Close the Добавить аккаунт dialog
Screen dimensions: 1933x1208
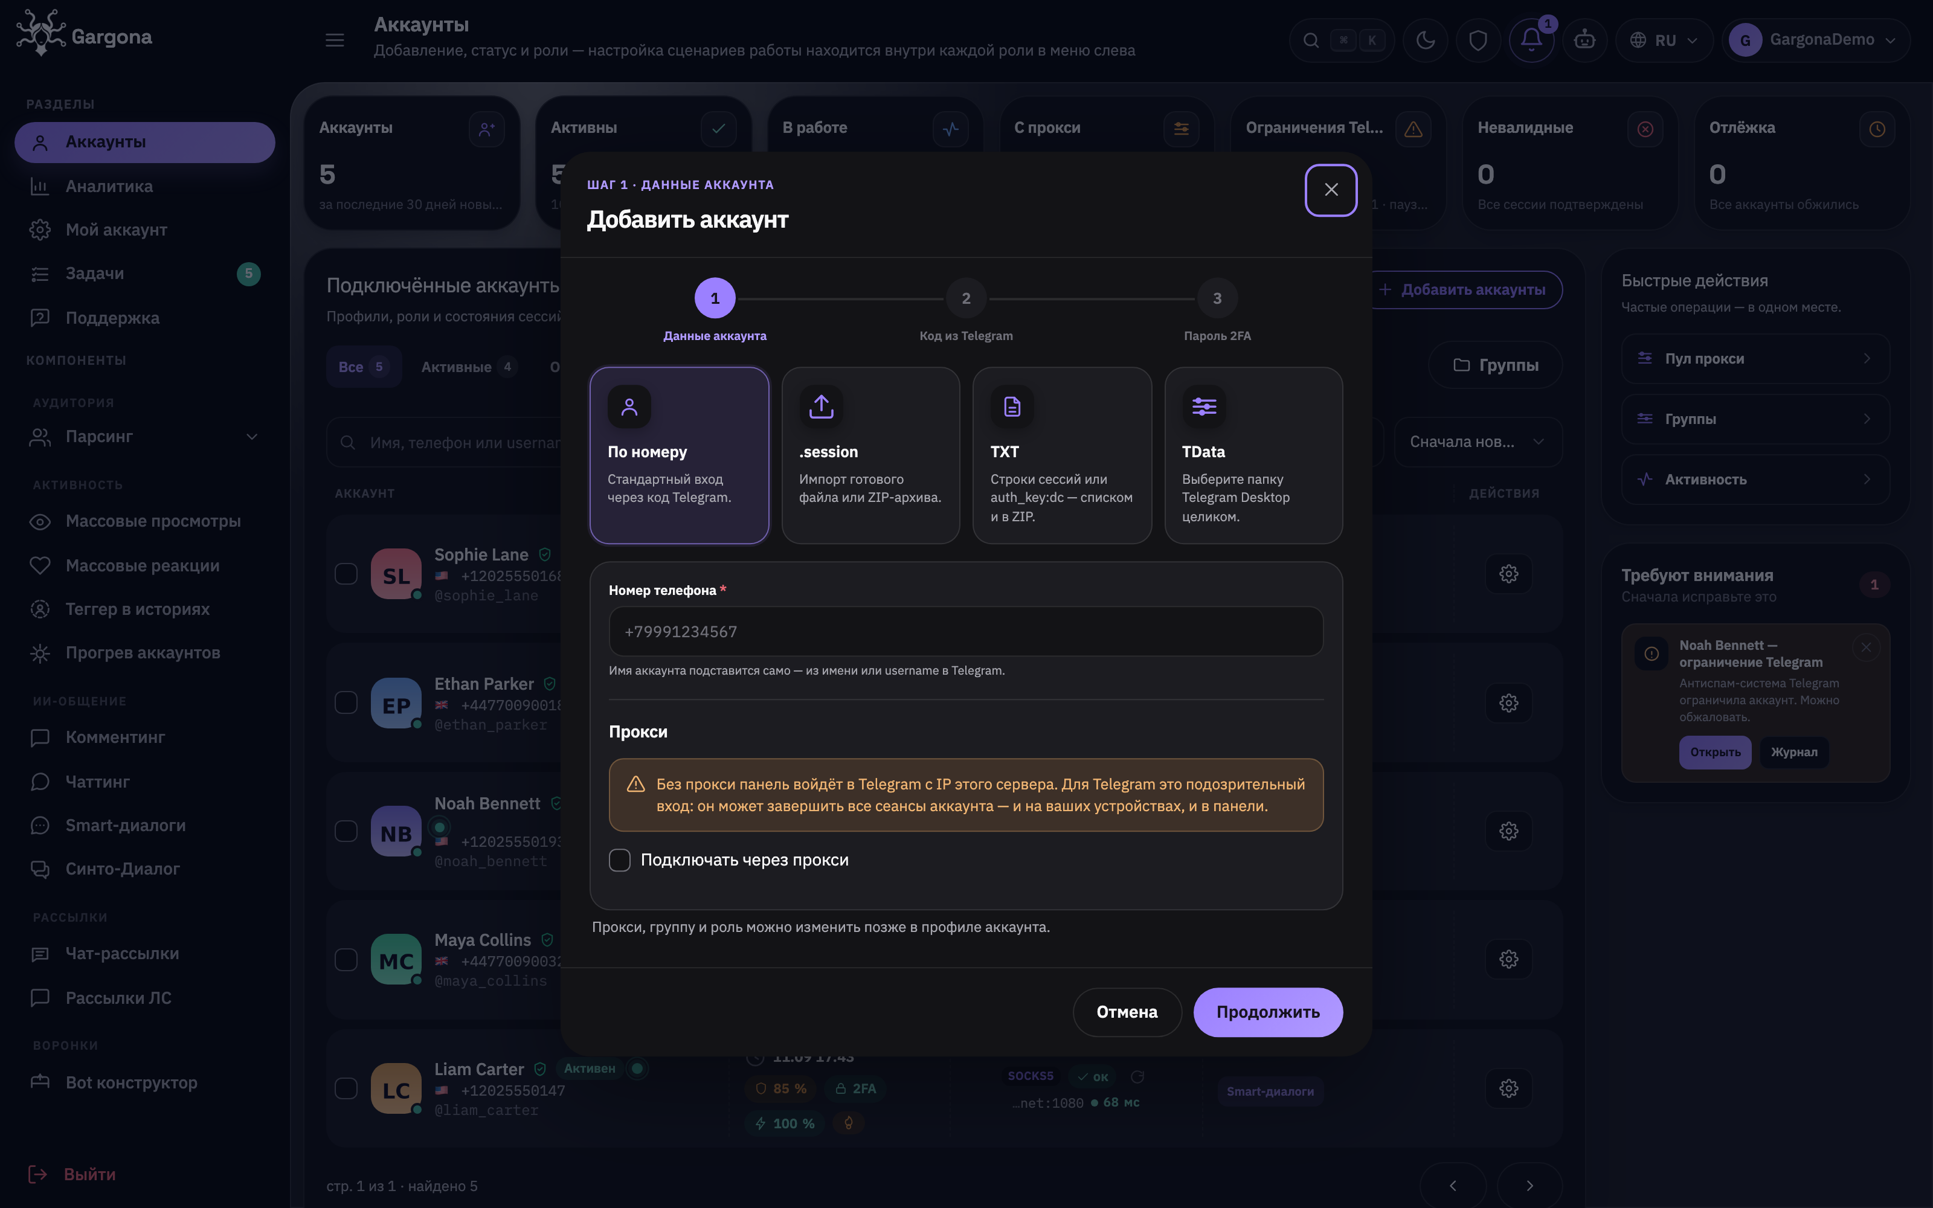click(x=1331, y=189)
